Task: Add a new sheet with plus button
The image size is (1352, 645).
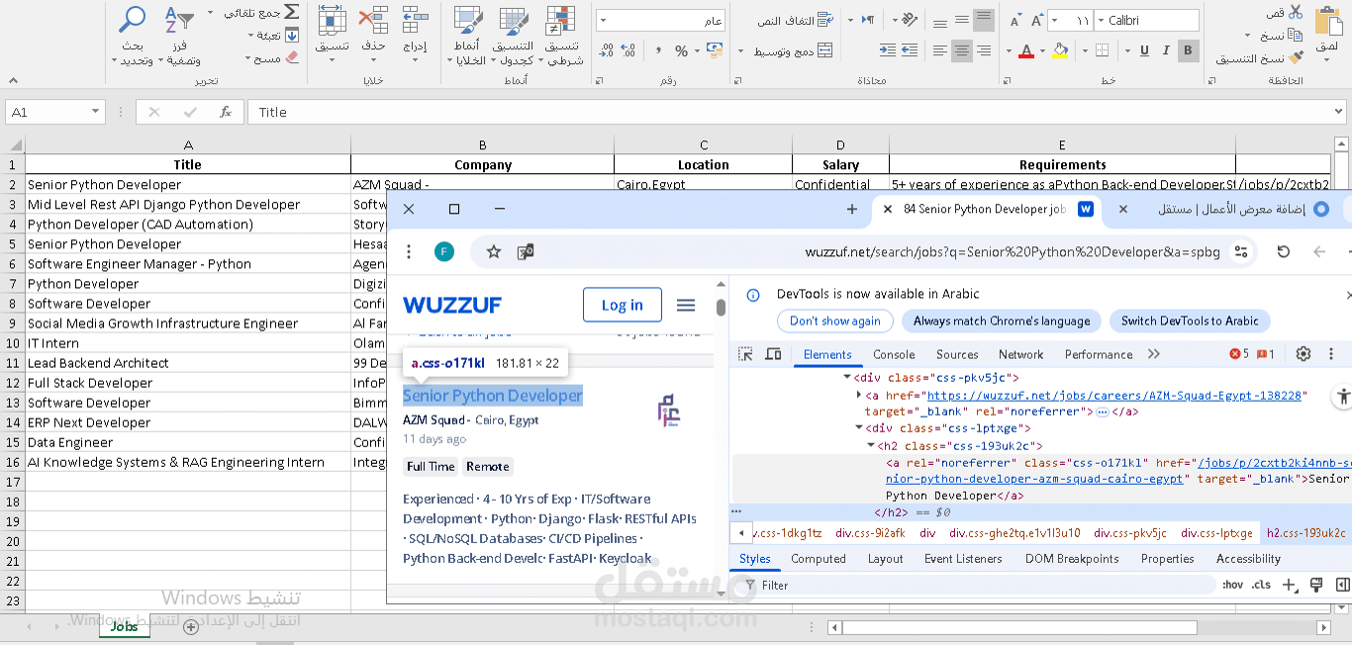Action: point(191,627)
